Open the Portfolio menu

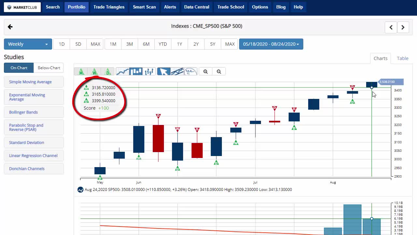point(77,7)
